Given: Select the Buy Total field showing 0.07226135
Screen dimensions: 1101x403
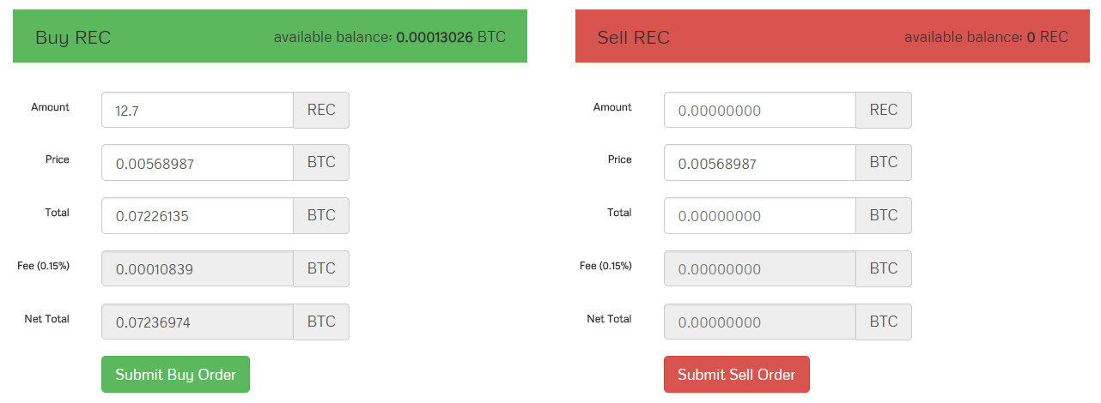Looking at the screenshot, I should (198, 216).
